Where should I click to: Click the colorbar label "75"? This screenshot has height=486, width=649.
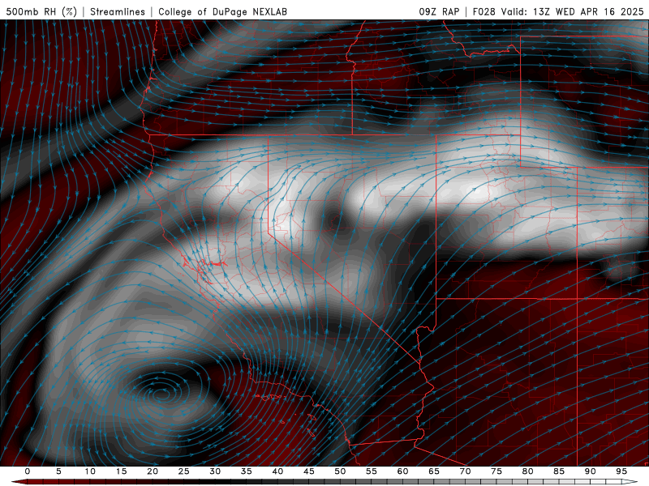pos(496,471)
